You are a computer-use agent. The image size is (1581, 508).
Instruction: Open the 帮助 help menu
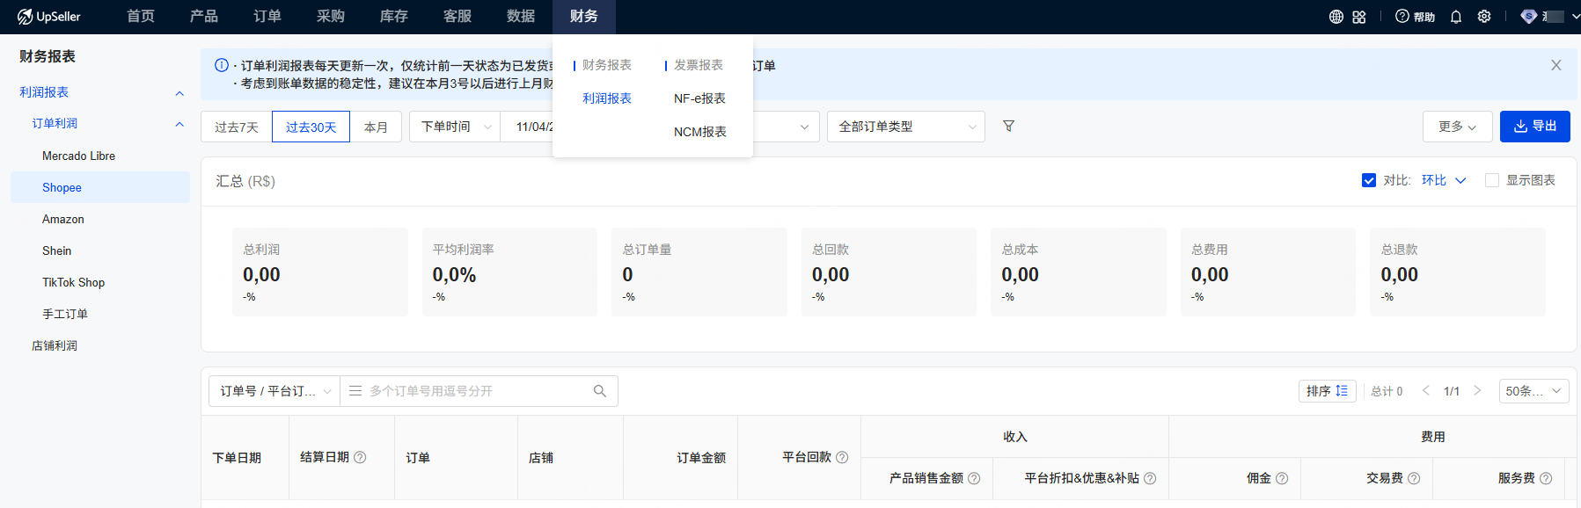pyautogui.click(x=1415, y=17)
